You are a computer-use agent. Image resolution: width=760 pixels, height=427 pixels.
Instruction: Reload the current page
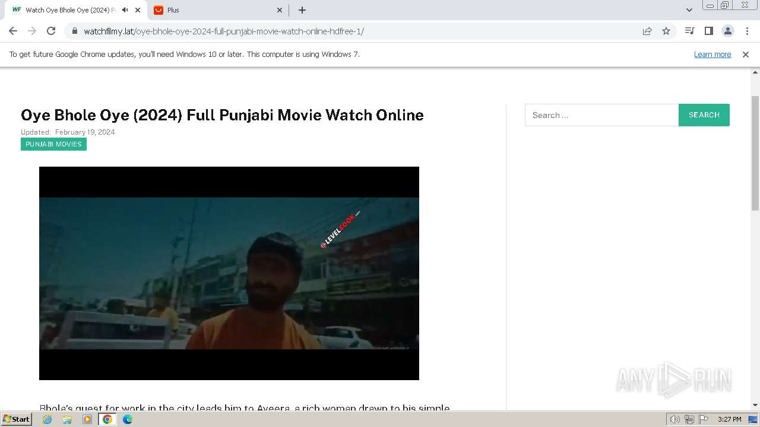[x=51, y=31]
